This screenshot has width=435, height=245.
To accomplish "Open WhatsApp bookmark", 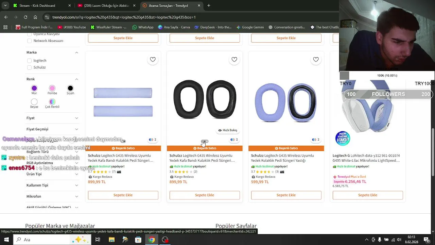I will click(x=143, y=27).
